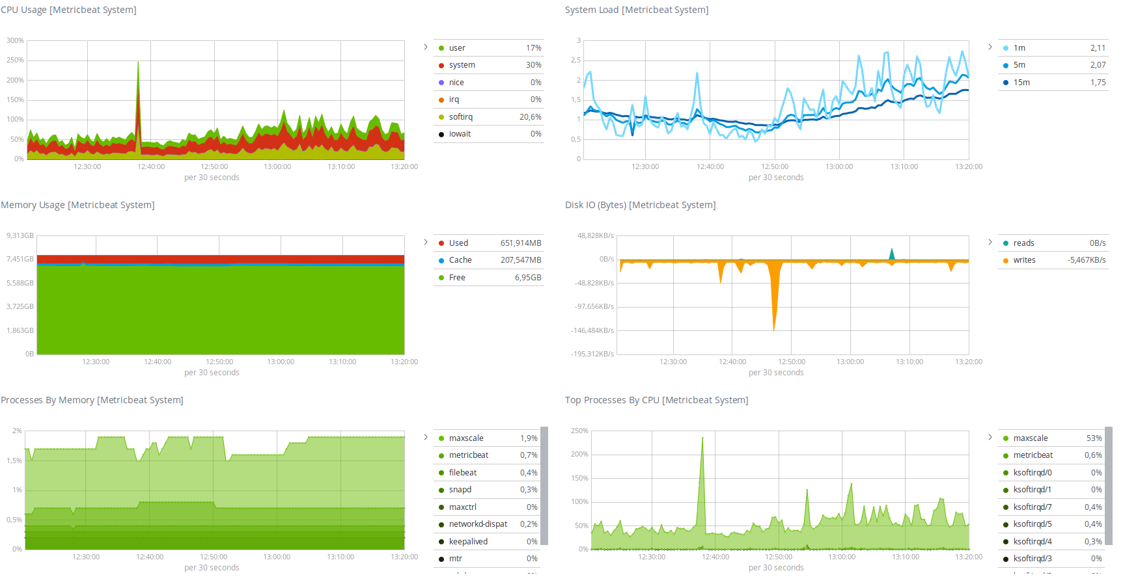1123x586 pixels.
Task: Toggle the Top Processes By CPU legend arrow
Action: click(990, 437)
